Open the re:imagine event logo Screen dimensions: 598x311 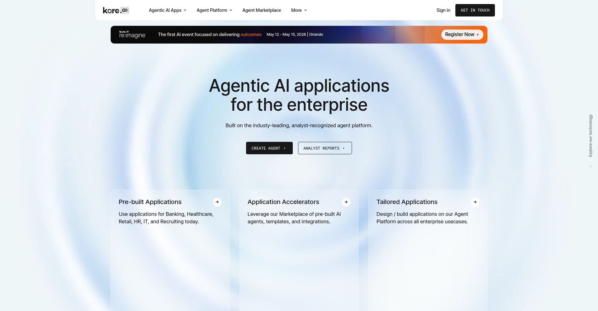pos(132,35)
